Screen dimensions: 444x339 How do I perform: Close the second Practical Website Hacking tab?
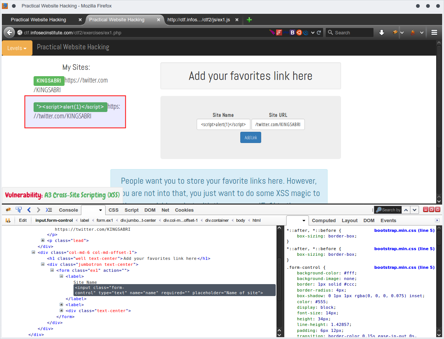coord(159,20)
